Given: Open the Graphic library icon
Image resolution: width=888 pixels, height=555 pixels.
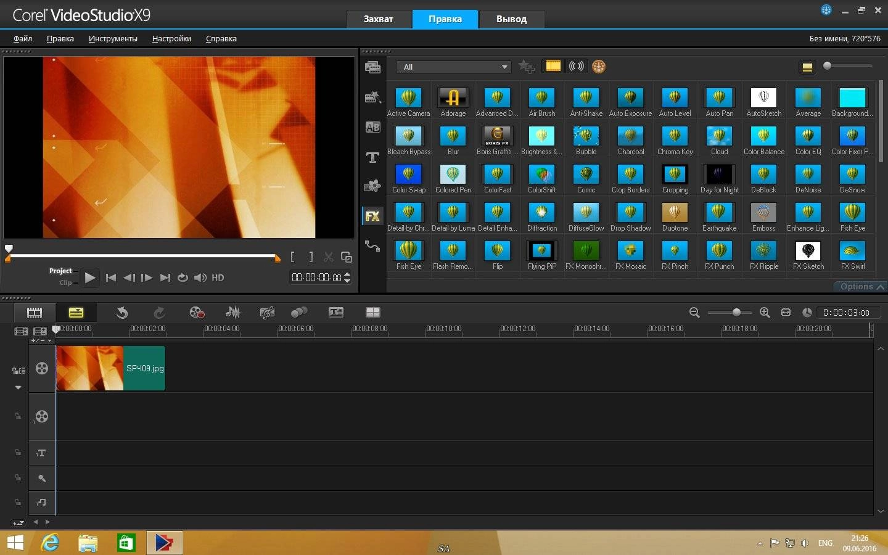Looking at the screenshot, I should (x=372, y=186).
